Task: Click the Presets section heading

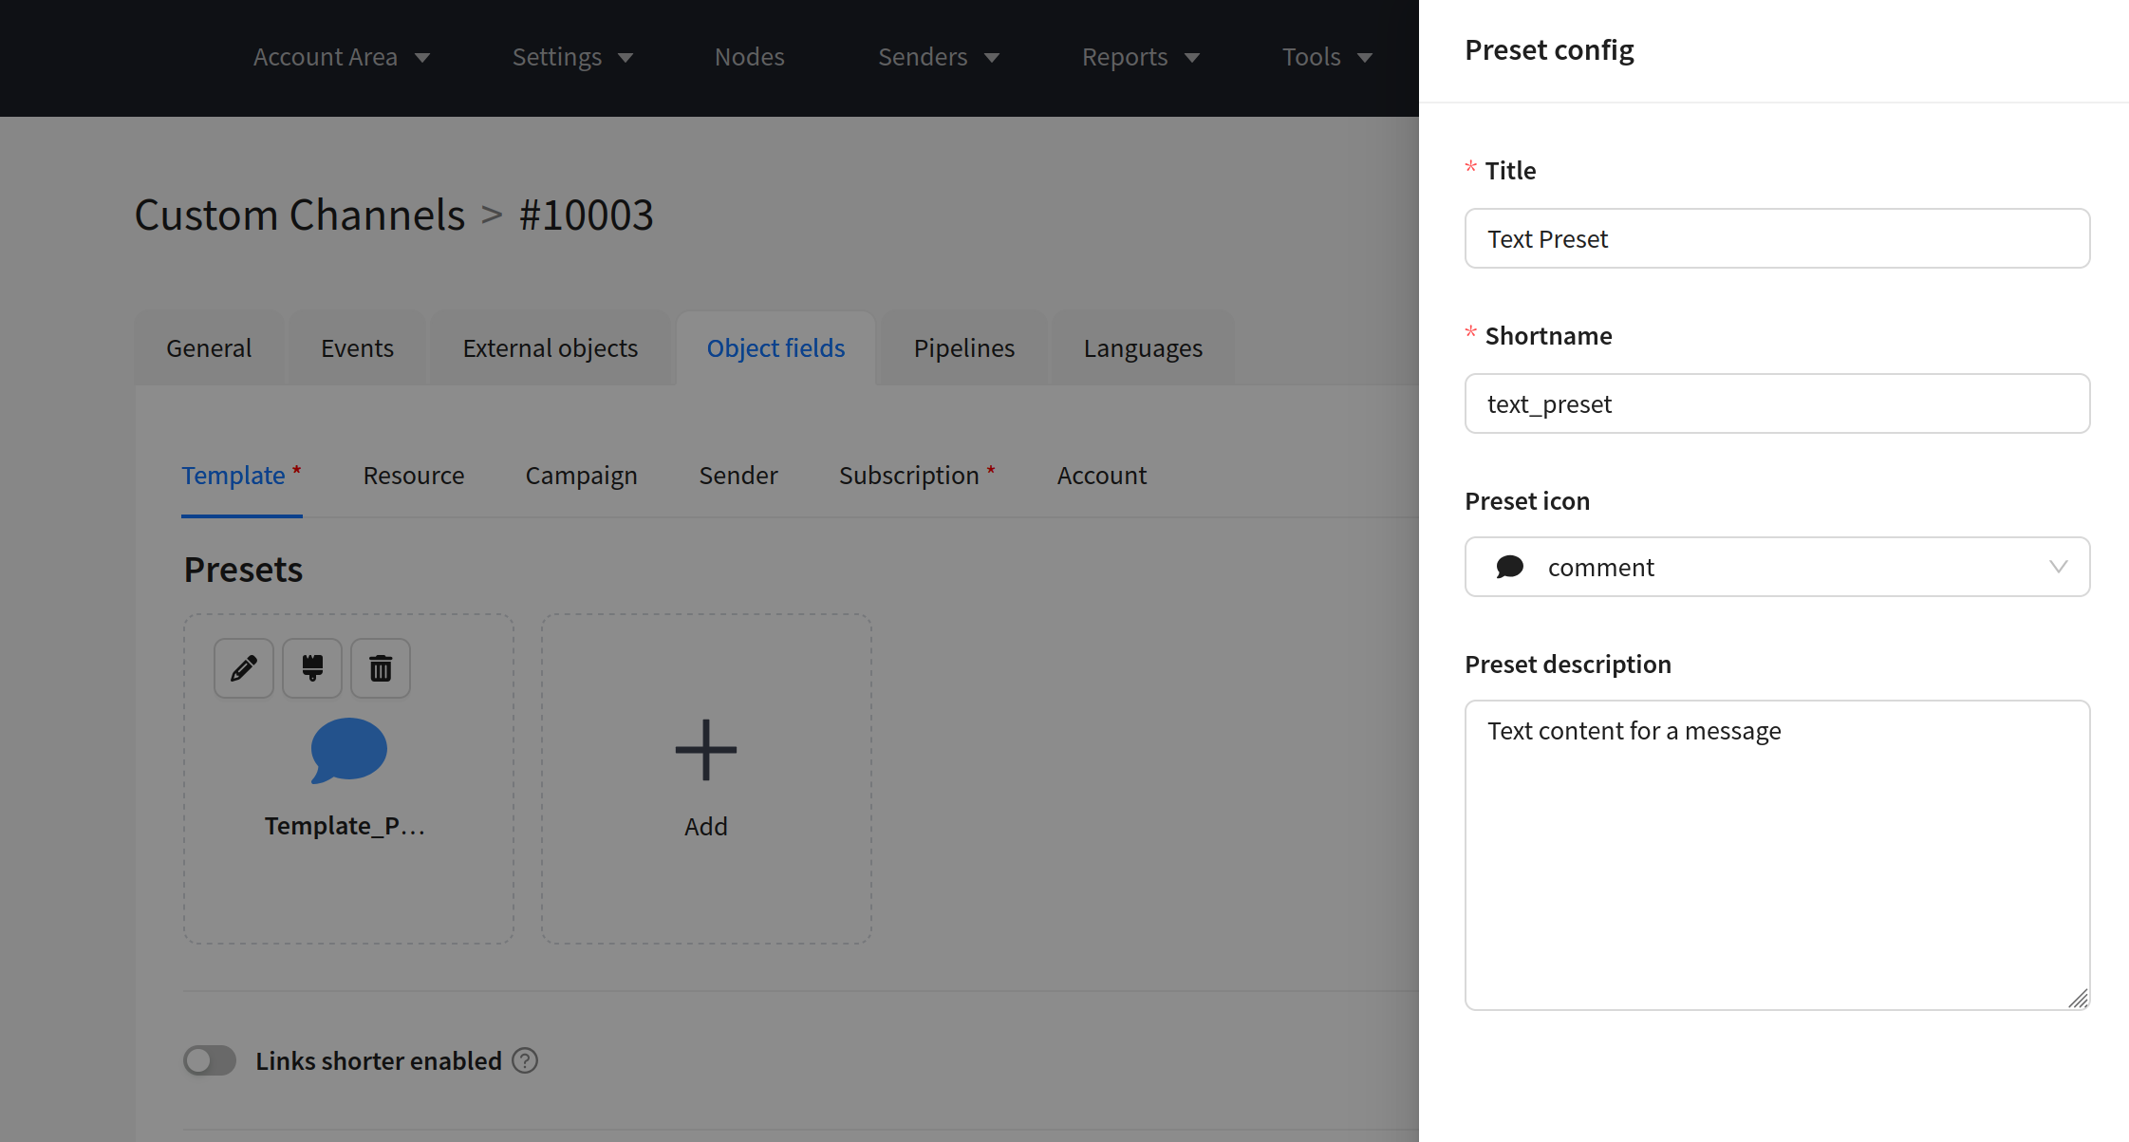Action: 243,570
